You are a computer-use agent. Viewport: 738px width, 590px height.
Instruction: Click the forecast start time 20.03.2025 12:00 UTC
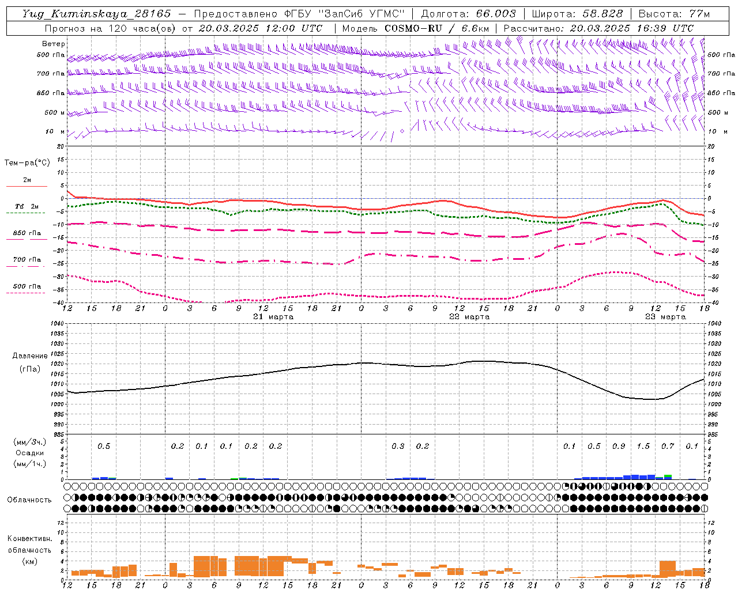261,28
